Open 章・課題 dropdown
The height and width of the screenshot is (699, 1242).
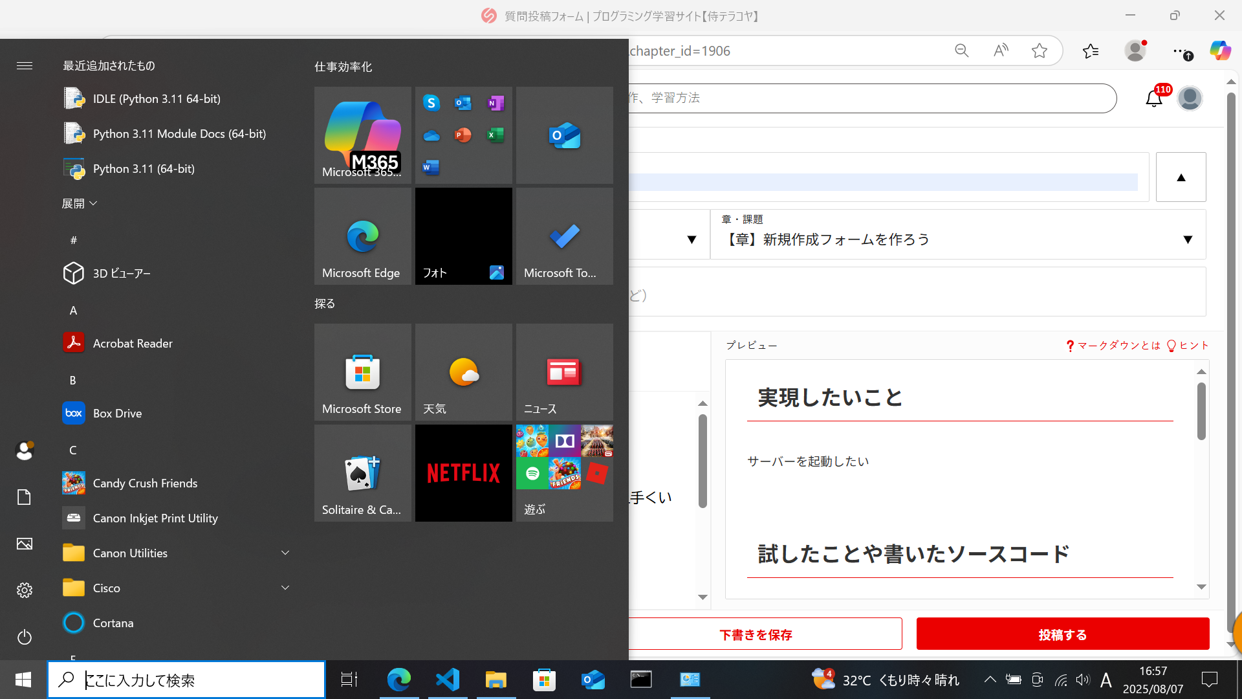958,234
